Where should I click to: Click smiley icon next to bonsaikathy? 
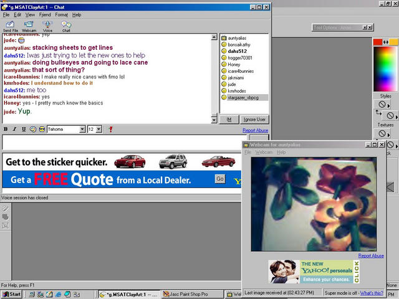click(224, 44)
